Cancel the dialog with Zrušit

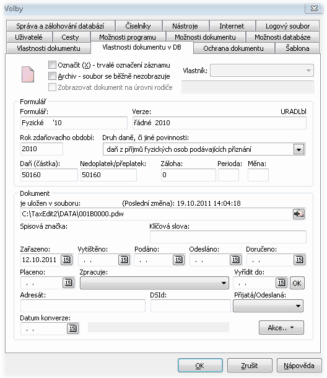tap(250, 366)
